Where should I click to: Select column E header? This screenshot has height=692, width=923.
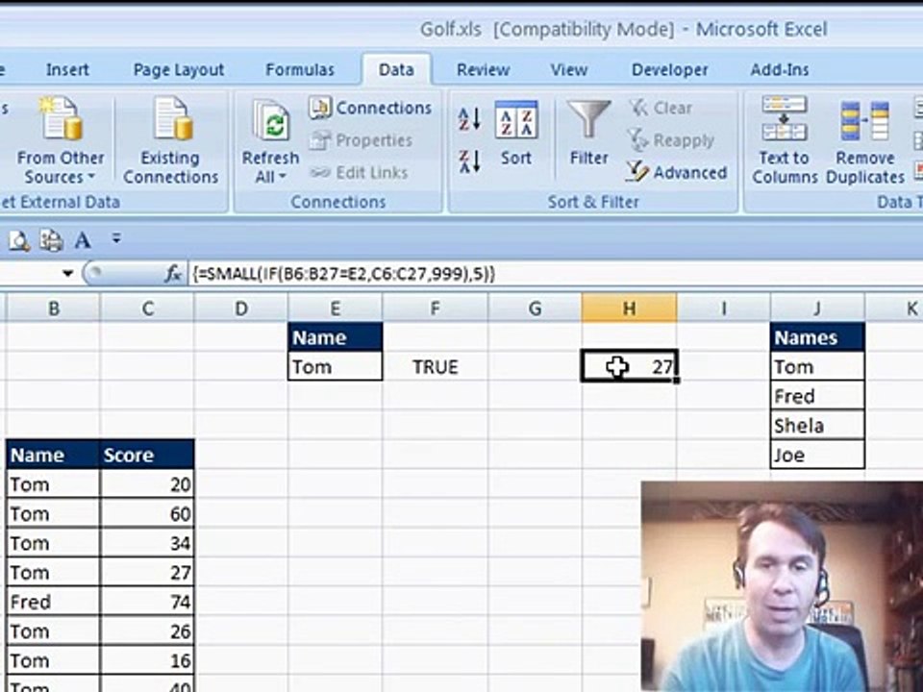(x=335, y=308)
